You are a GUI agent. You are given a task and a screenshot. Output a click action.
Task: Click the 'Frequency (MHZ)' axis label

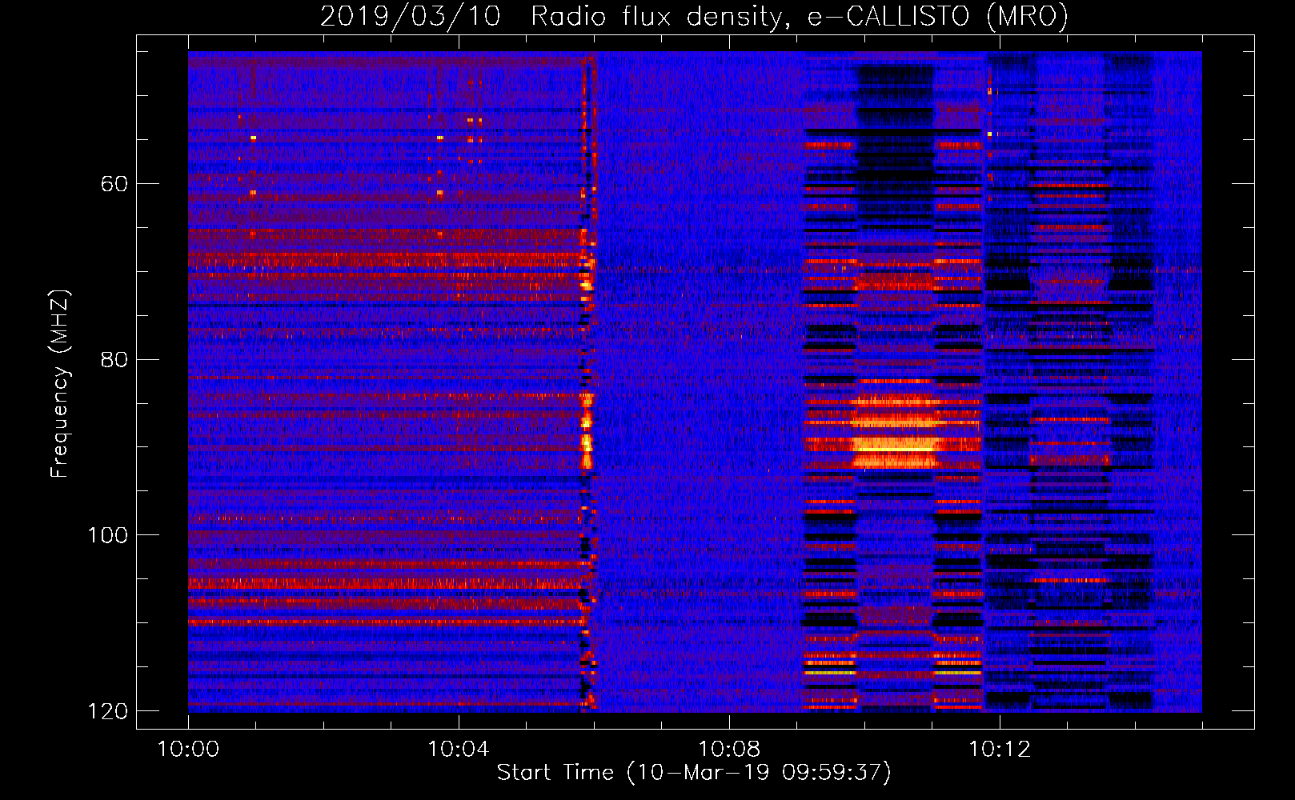[x=60, y=384]
